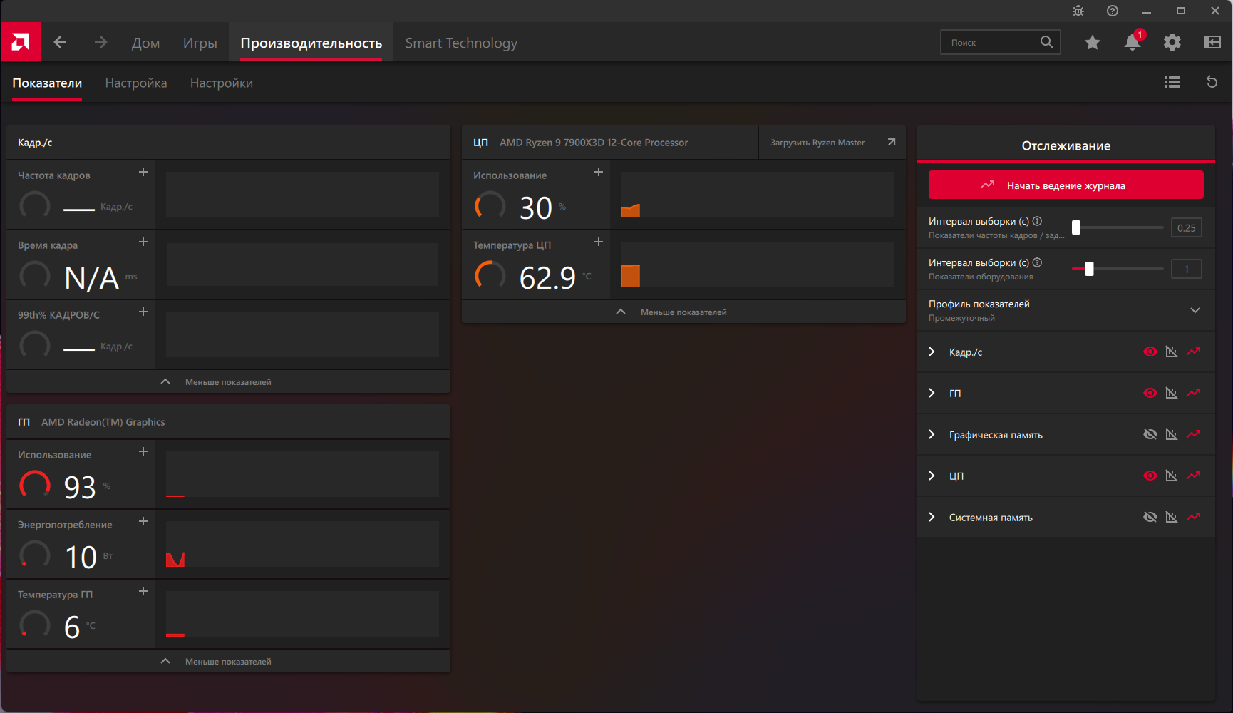Image resolution: width=1233 pixels, height=713 pixels.
Task: Add Частота кадров metric with plus
Action: pyautogui.click(x=143, y=172)
